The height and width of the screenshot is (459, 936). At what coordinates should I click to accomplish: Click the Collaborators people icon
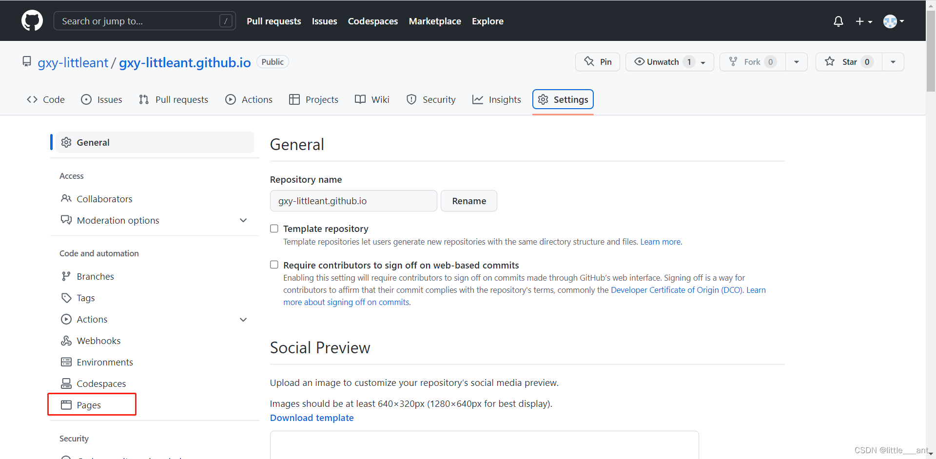click(x=66, y=198)
